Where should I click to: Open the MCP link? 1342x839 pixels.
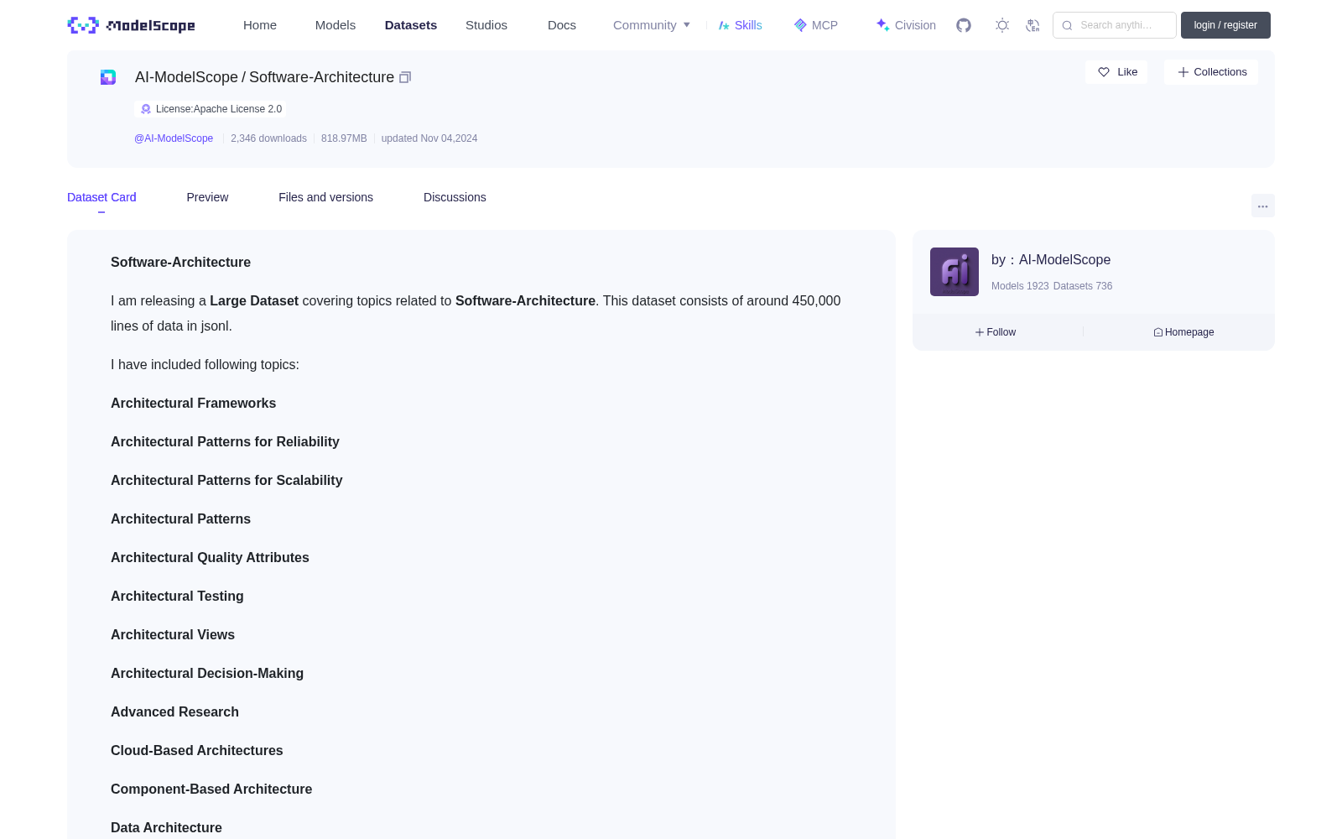click(824, 25)
